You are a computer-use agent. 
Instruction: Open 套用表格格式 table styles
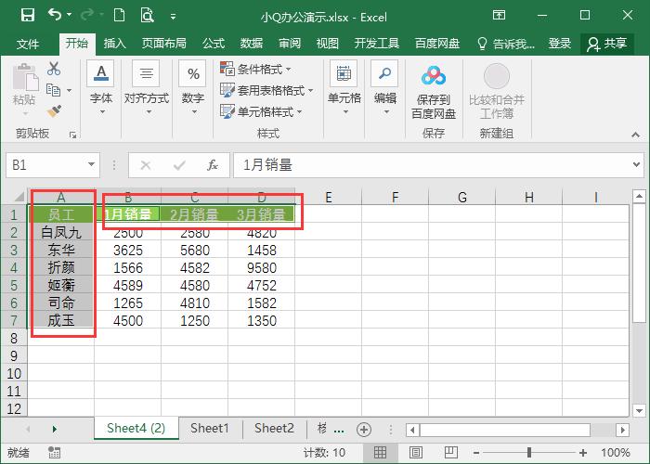coord(266,90)
